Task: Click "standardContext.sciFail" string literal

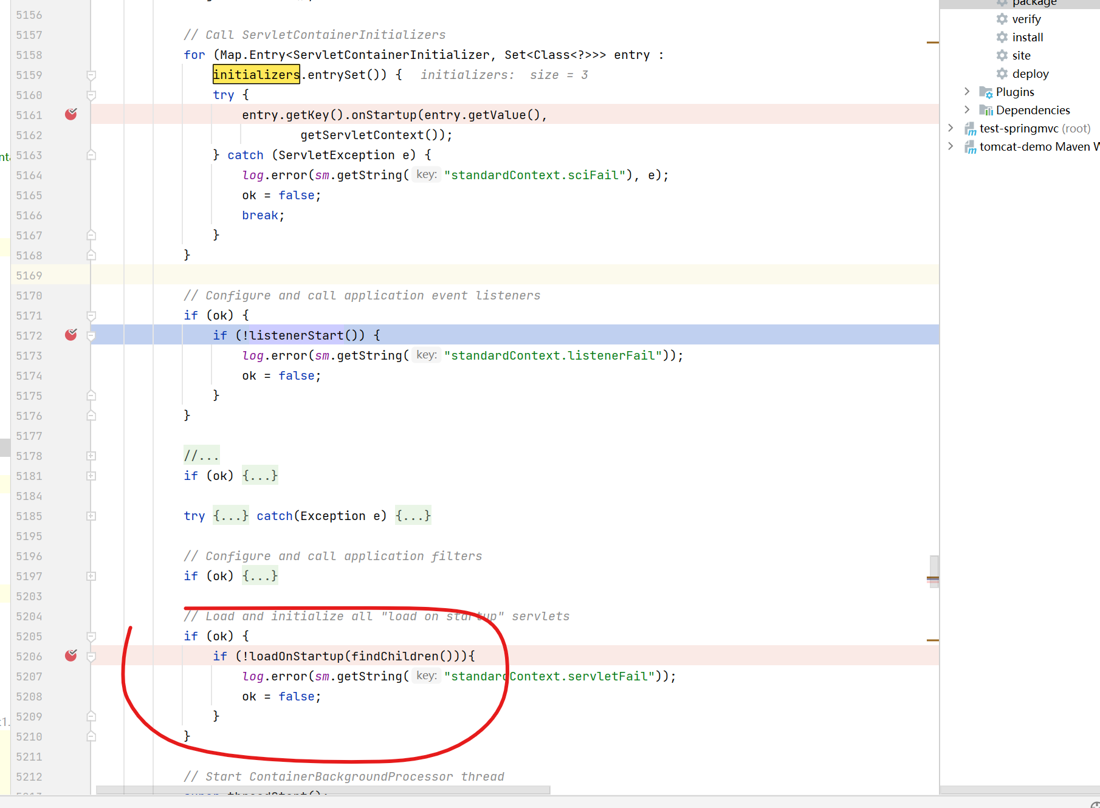Action: click(x=535, y=175)
